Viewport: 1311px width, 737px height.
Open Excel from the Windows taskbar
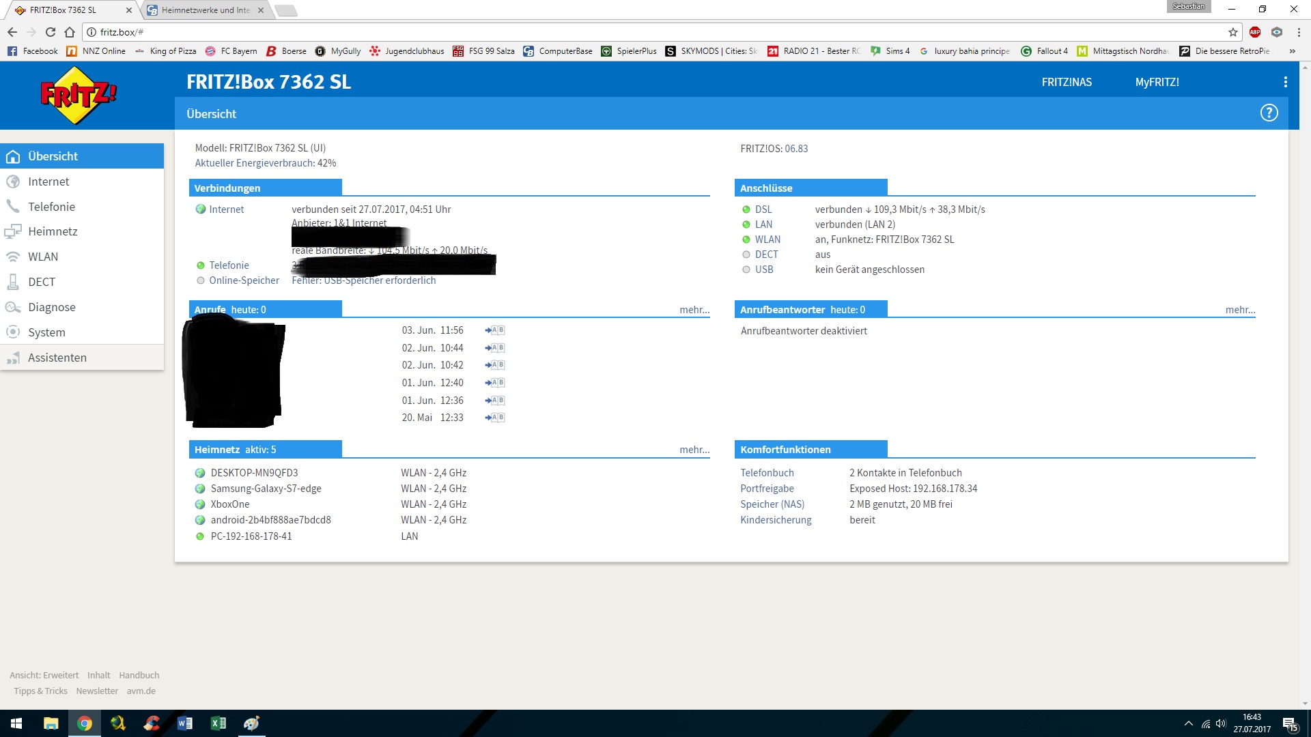click(x=218, y=723)
